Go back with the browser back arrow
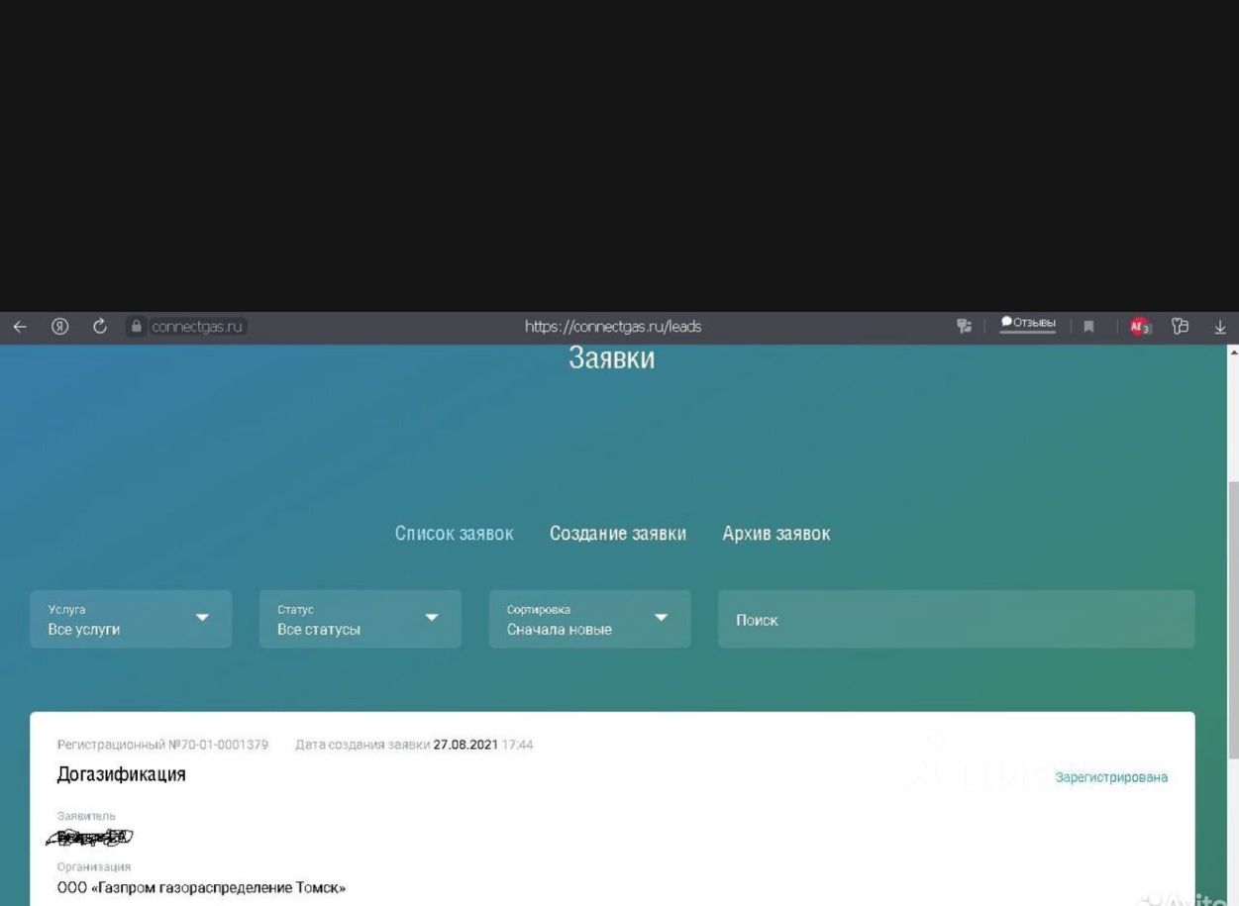 [19, 327]
